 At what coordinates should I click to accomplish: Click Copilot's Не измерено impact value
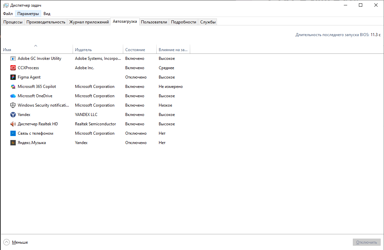pos(171,87)
